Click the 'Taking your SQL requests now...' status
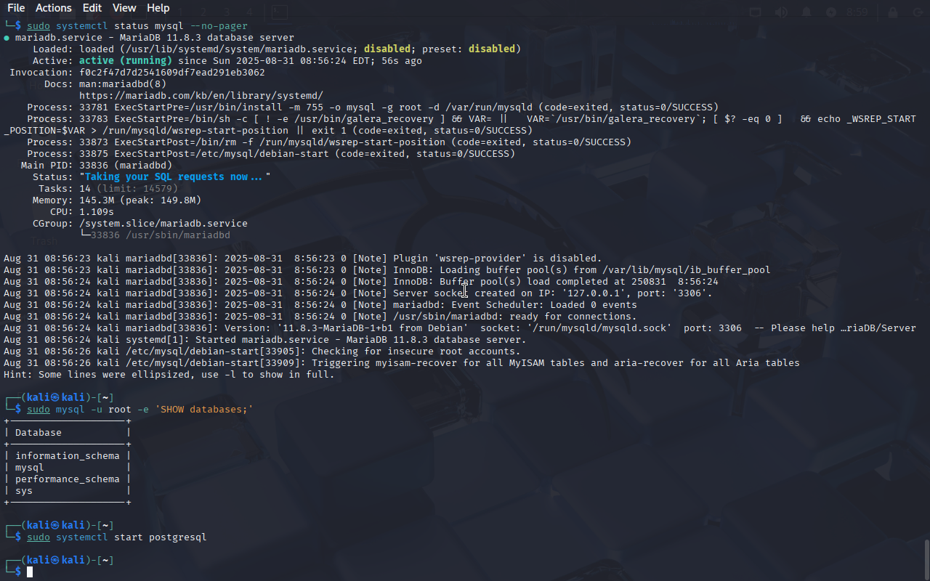 pyautogui.click(x=174, y=177)
